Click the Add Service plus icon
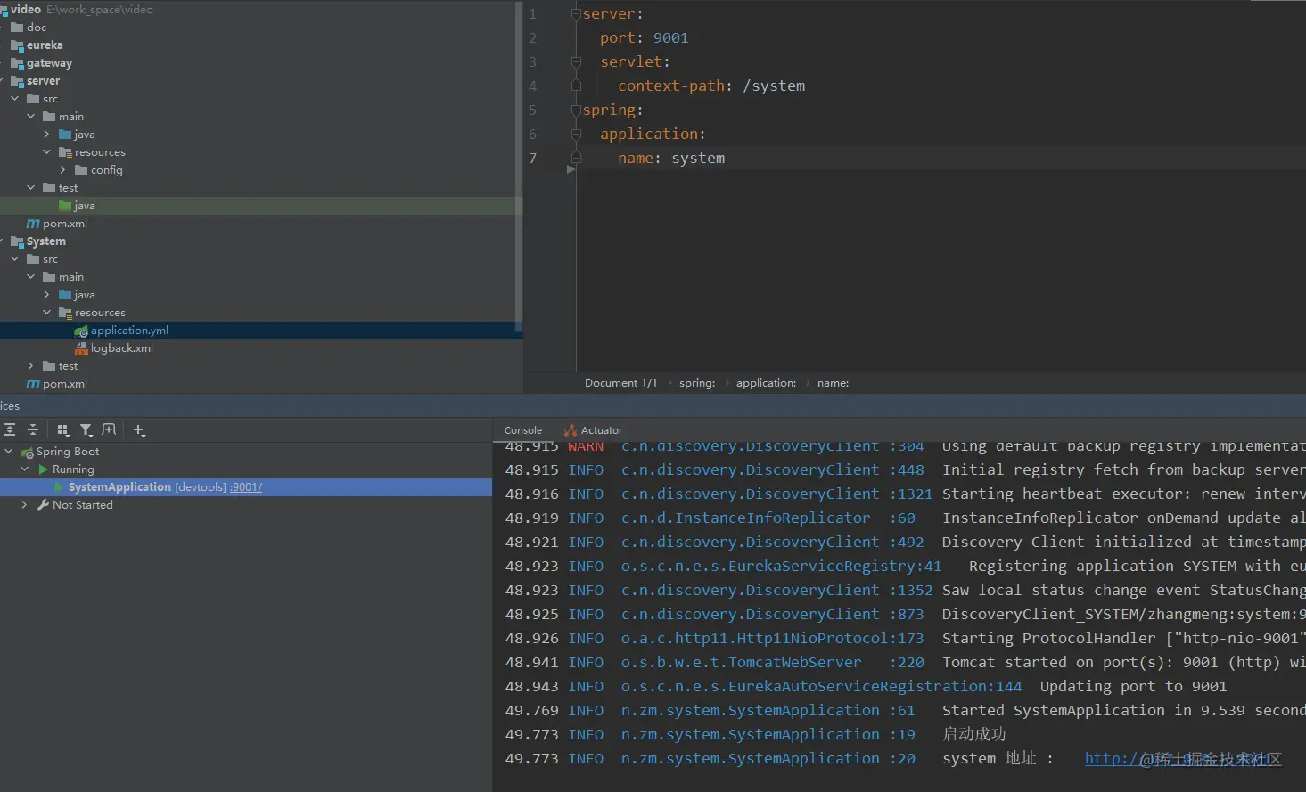 [139, 429]
